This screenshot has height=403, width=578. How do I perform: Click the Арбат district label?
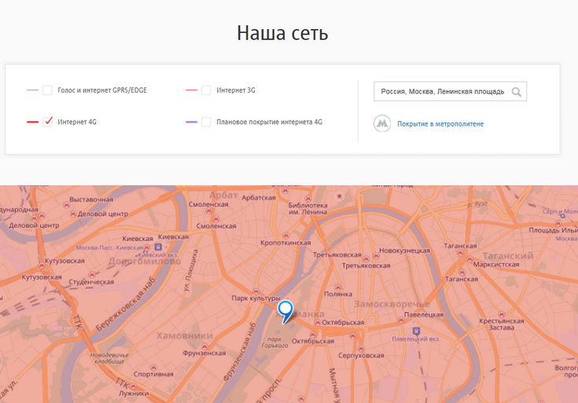224,195
